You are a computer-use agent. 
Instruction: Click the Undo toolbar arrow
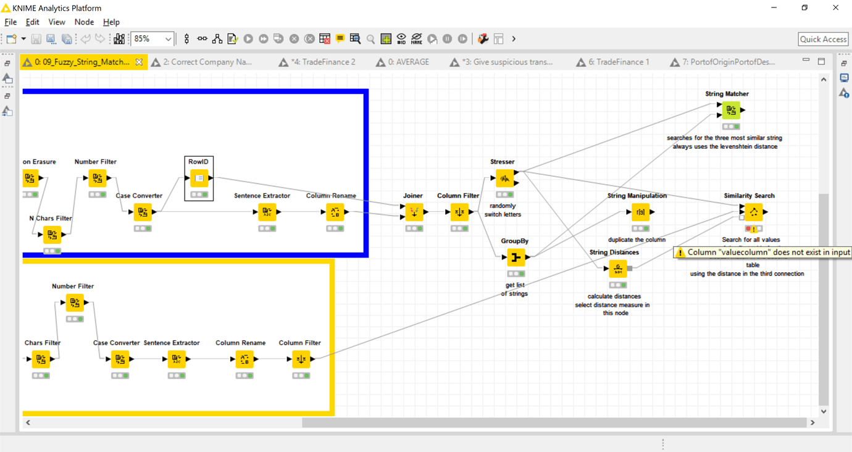point(85,38)
